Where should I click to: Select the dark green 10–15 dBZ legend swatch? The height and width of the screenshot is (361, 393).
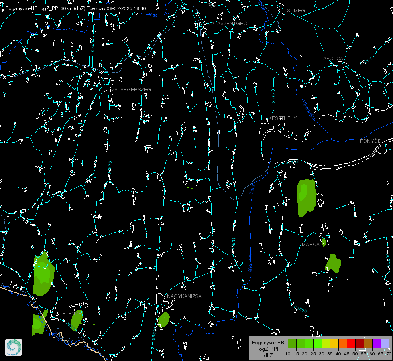(292, 343)
